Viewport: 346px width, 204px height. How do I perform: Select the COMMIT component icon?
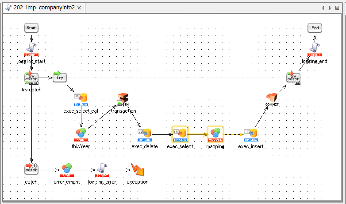pyautogui.click(x=272, y=98)
